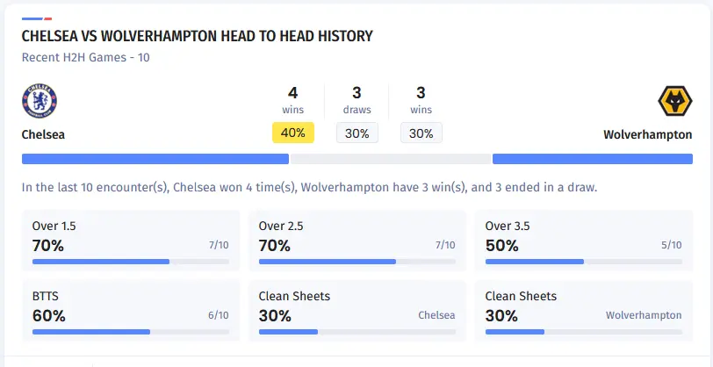Click the Head to Head History heading
This screenshot has width=713, height=367.
(x=197, y=36)
